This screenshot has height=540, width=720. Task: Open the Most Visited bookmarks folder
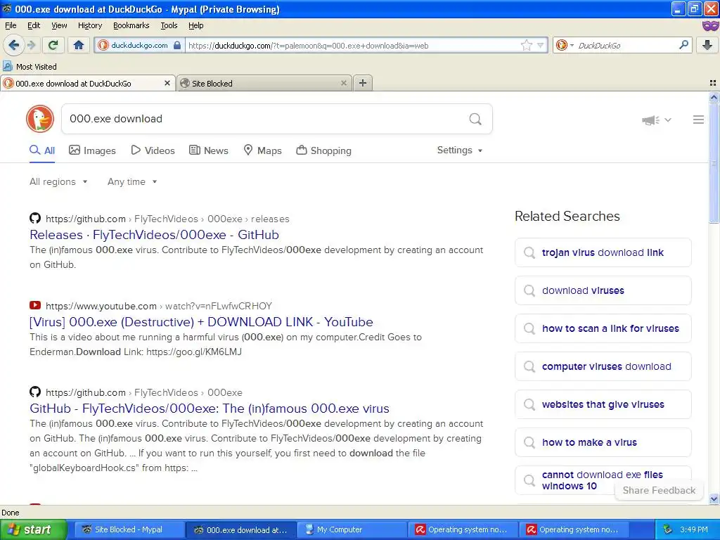tap(30, 67)
